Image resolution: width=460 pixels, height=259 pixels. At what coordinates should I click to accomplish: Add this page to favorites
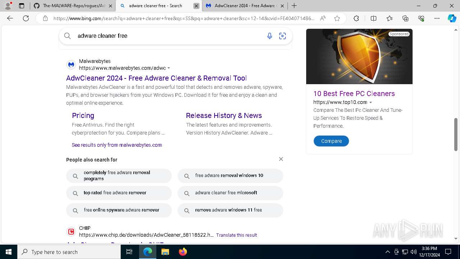point(337,18)
